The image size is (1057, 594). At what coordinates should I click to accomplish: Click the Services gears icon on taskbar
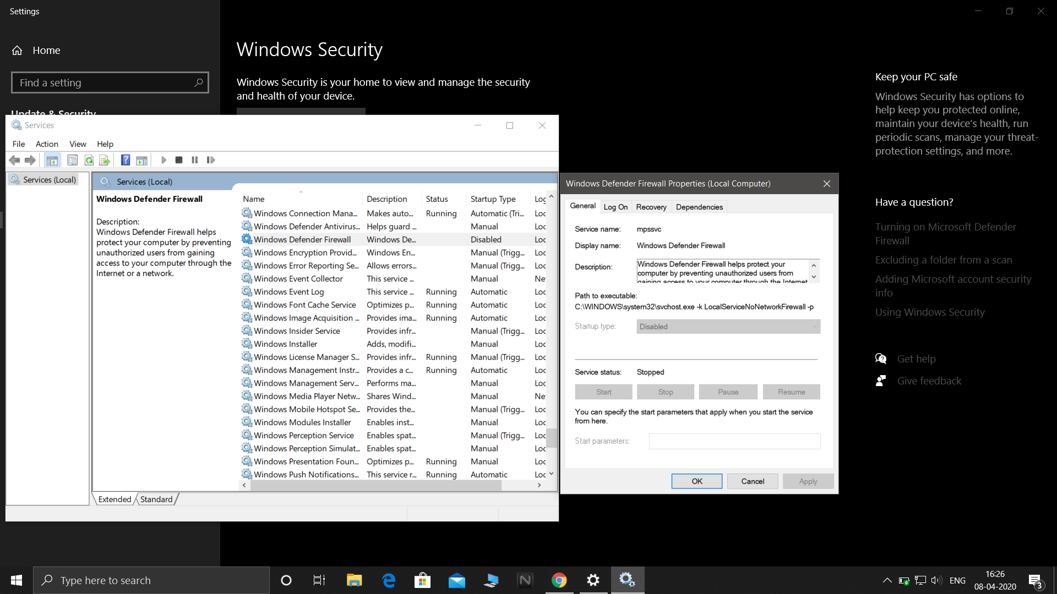click(x=627, y=580)
